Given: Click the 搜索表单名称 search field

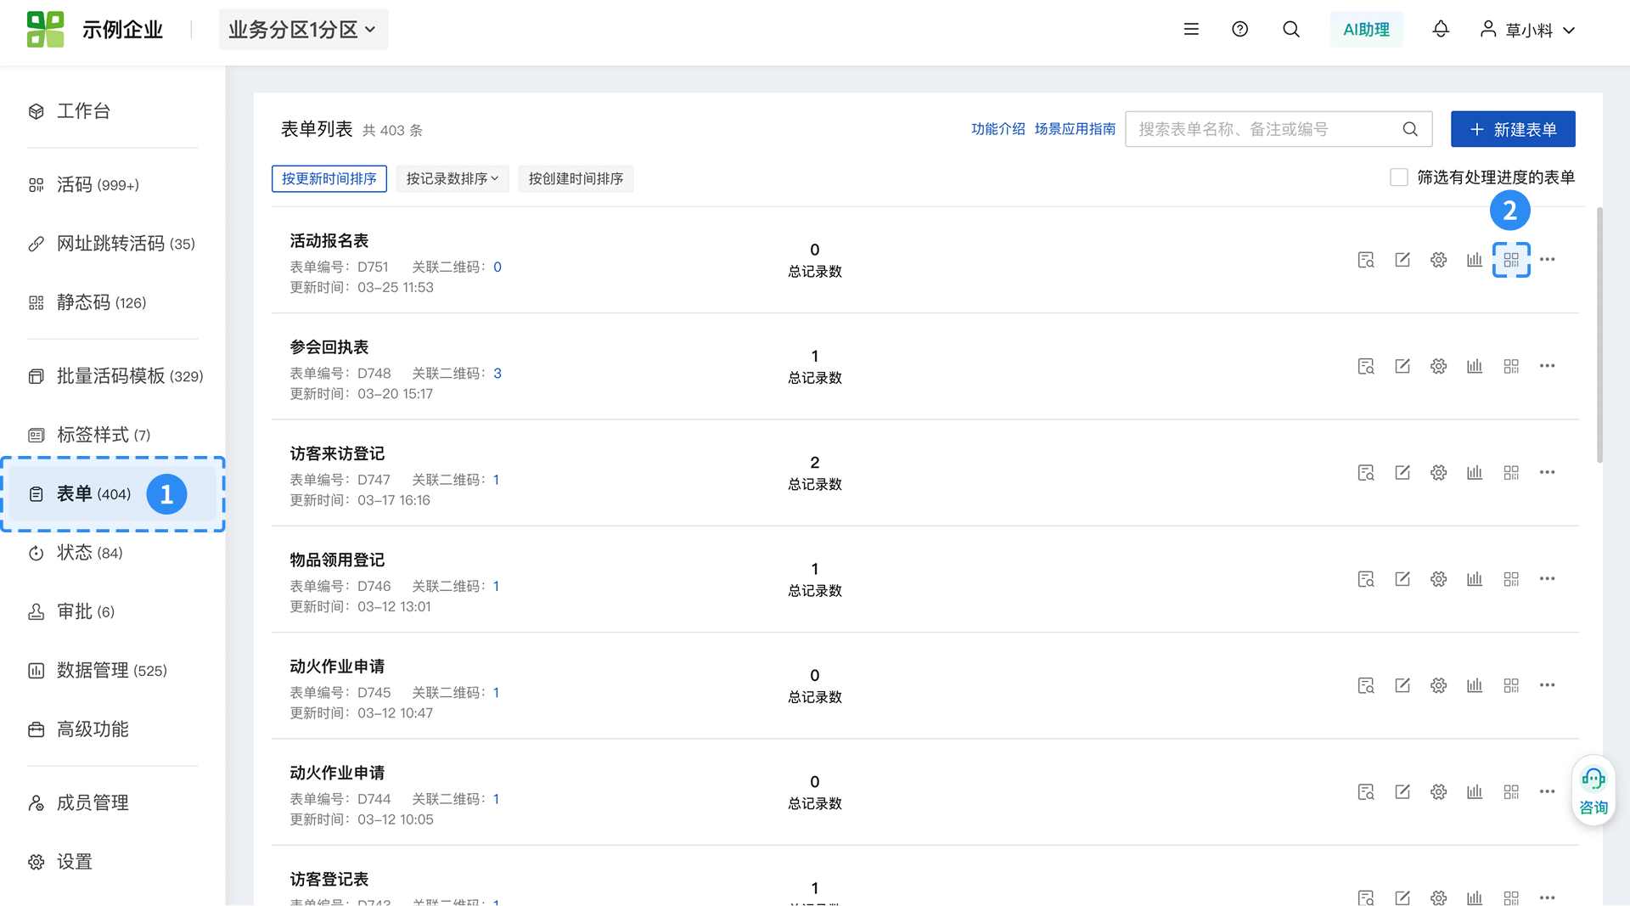Looking at the screenshot, I should point(1265,129).
